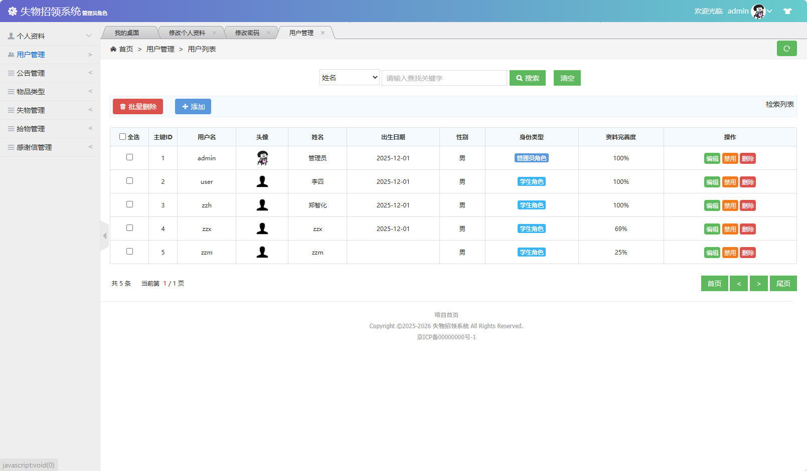Expand the 失物管理 sidebar section

(50, 110)
